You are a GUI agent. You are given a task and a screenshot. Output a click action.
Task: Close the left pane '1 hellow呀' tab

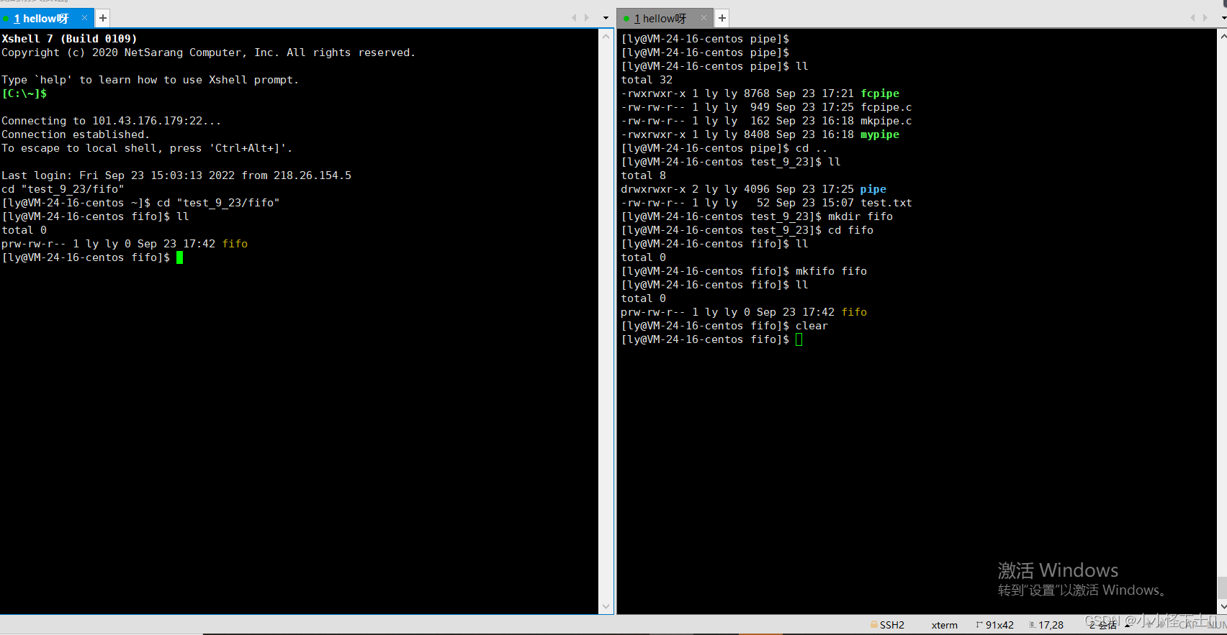[x=84, y=17]
